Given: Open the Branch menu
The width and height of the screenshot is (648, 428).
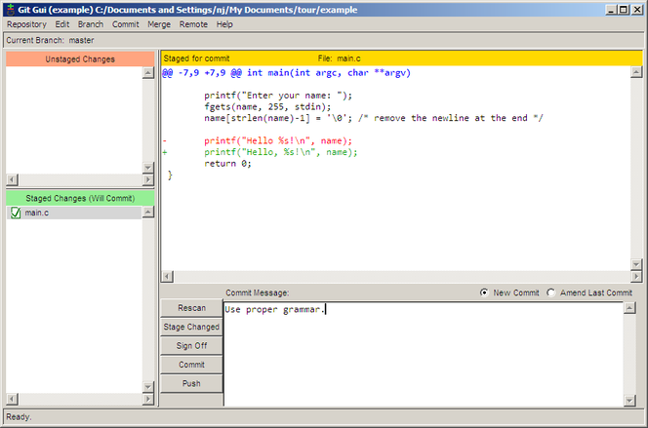Looking at the screenshot, I should (91, 23).
